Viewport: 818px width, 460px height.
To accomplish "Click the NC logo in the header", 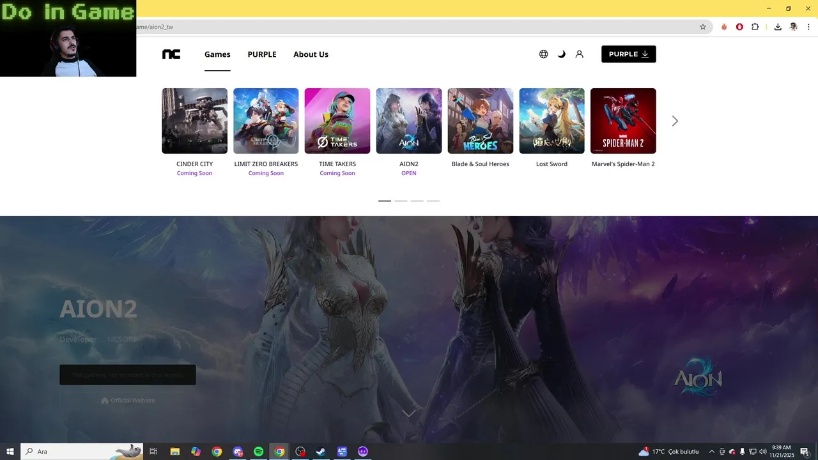I will tap(171, 54).
